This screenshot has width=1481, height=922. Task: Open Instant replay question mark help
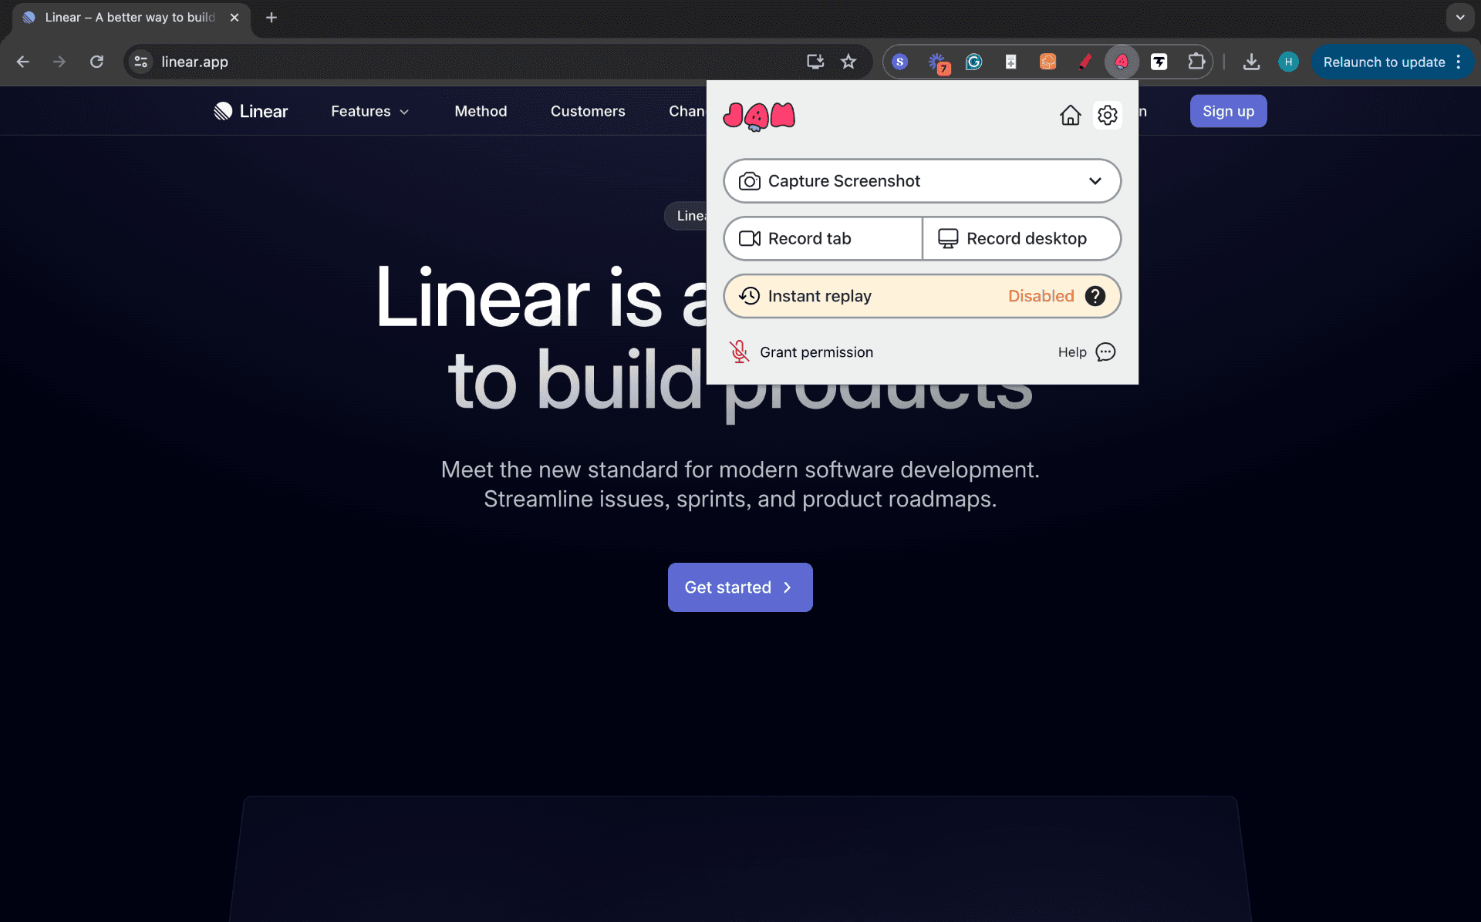[1095, 296]
